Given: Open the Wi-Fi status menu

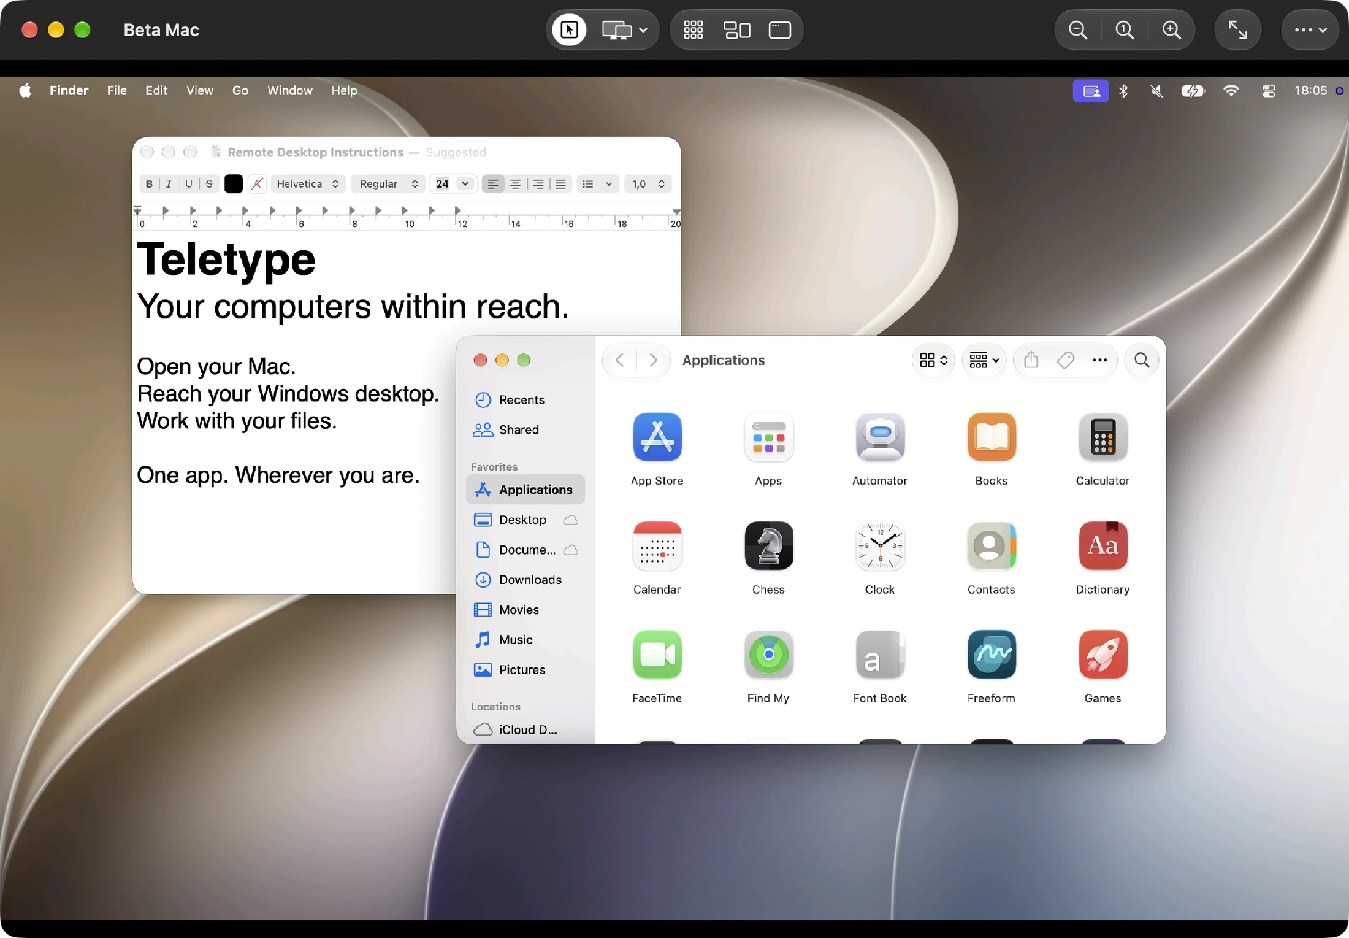Looking at the screenshot, I should coord(1231,91).
